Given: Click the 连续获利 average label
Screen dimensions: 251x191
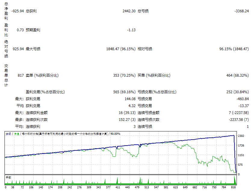Looking at the screenshot, I should click(x=33, y=126).
